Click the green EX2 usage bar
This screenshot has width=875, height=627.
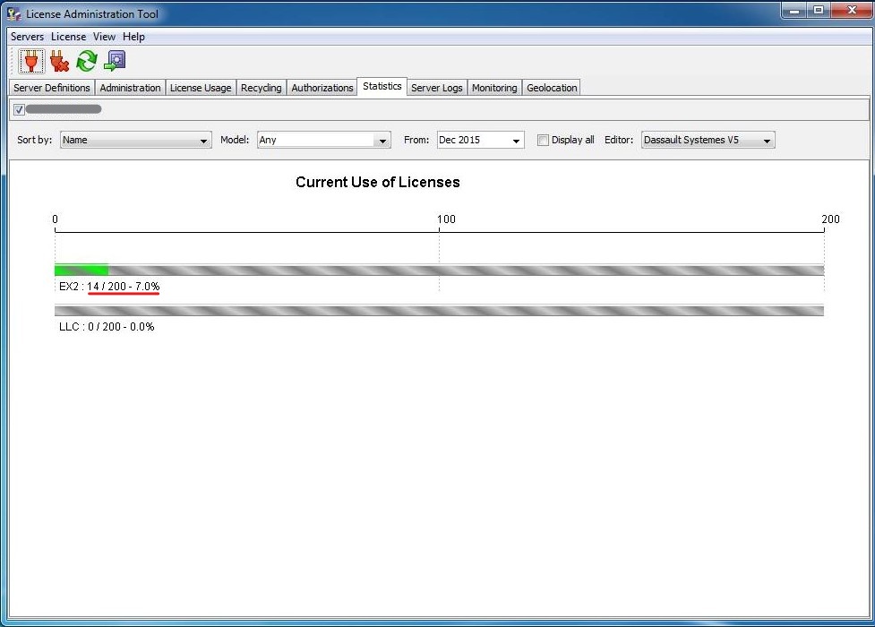coord(81,270)
